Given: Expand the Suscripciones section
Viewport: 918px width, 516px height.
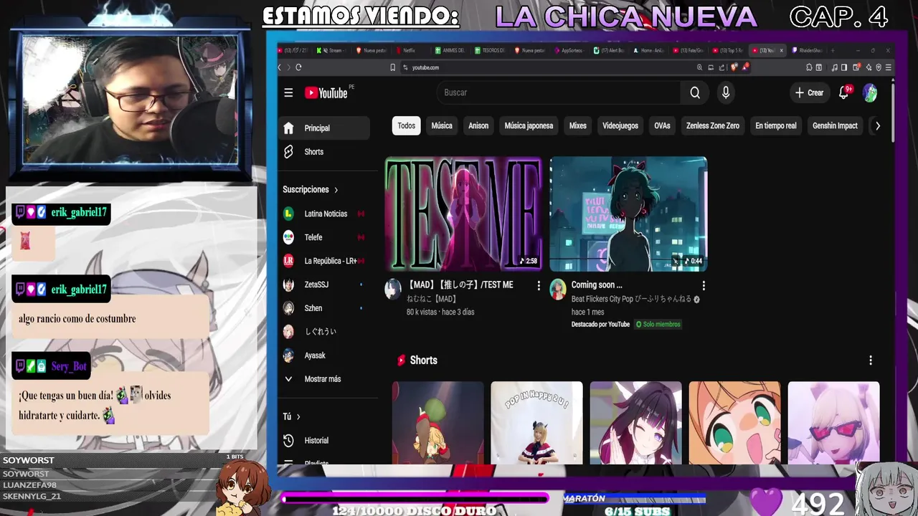Looking at the screenshot, I should tap(311, 190).
